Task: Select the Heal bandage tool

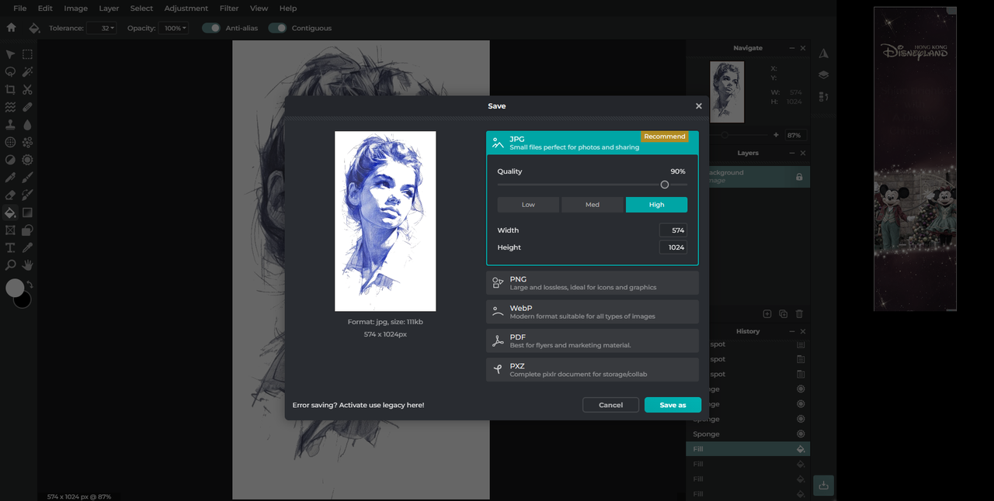Action: click(x=27, y=107)
